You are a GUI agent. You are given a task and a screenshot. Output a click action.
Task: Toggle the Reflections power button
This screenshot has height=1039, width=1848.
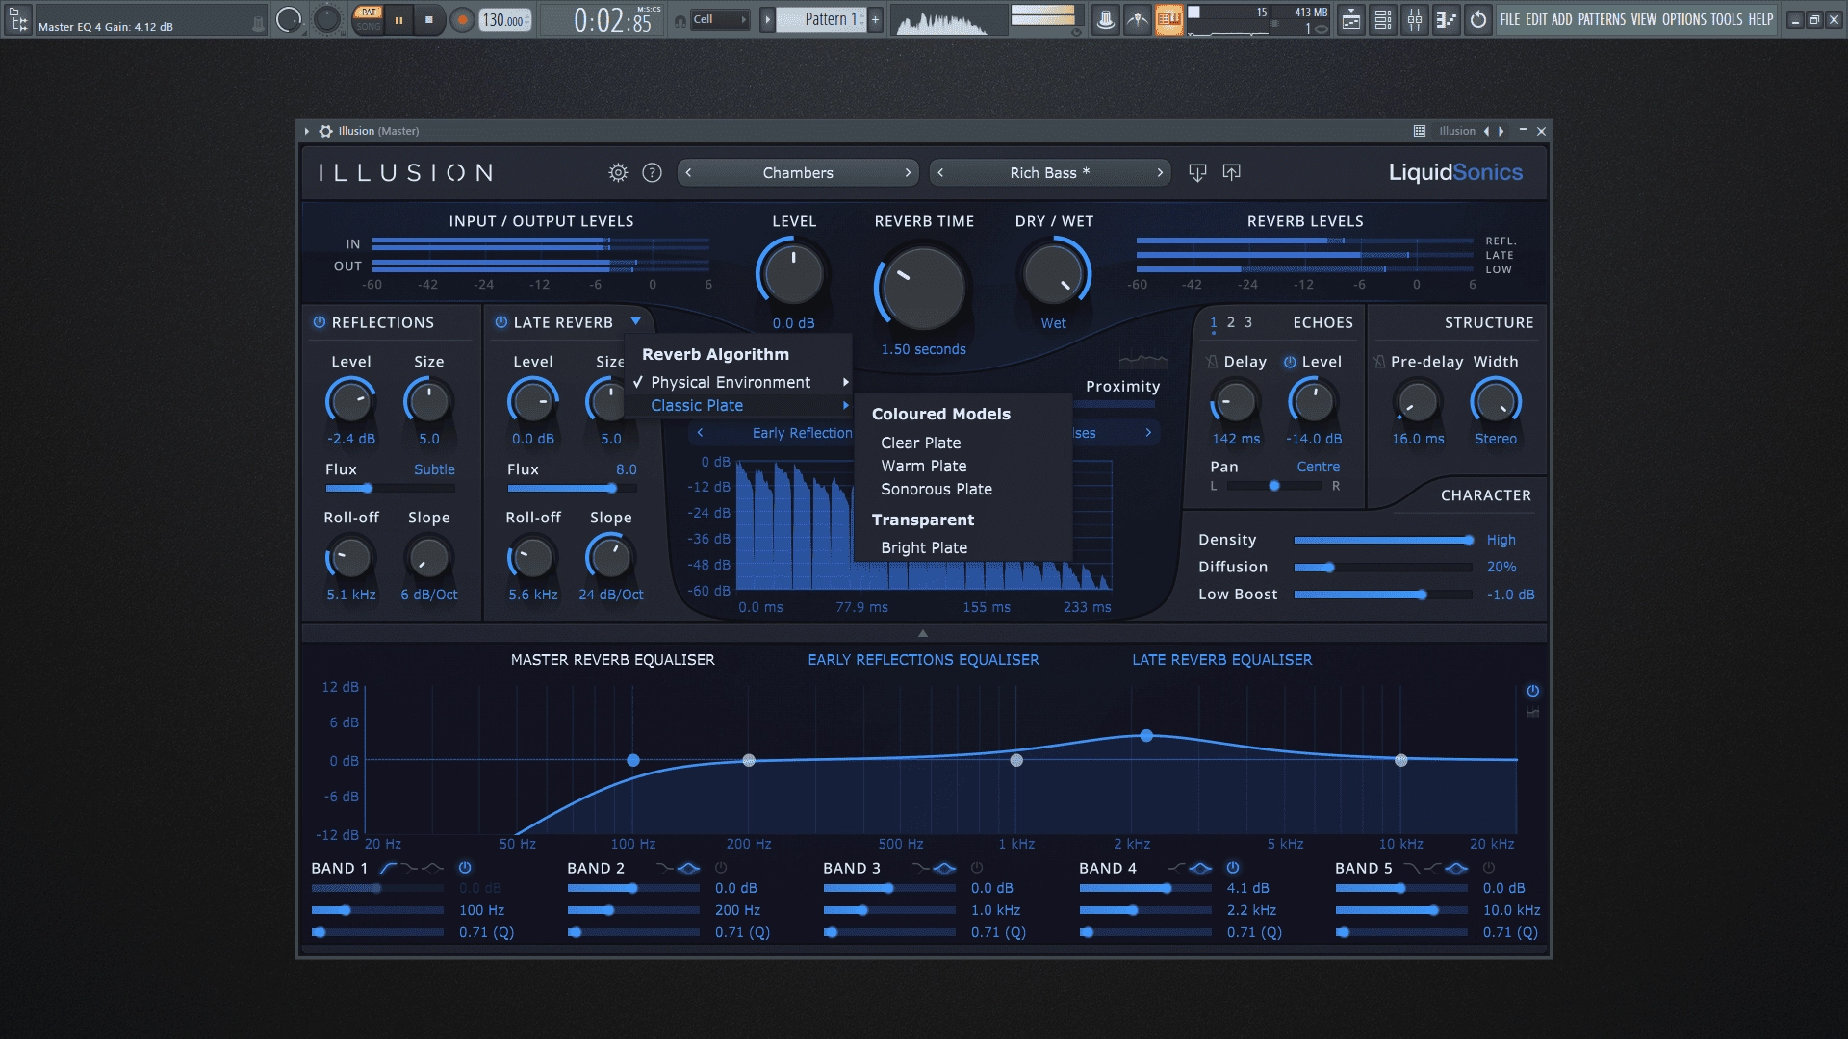pos(319,322)
